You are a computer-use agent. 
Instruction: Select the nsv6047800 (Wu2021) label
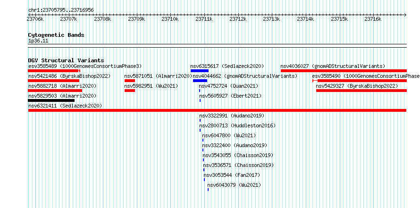[x=229, y=135]
